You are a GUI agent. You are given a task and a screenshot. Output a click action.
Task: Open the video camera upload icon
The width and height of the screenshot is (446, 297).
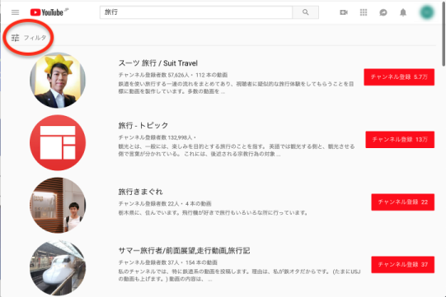click(344, 12)
